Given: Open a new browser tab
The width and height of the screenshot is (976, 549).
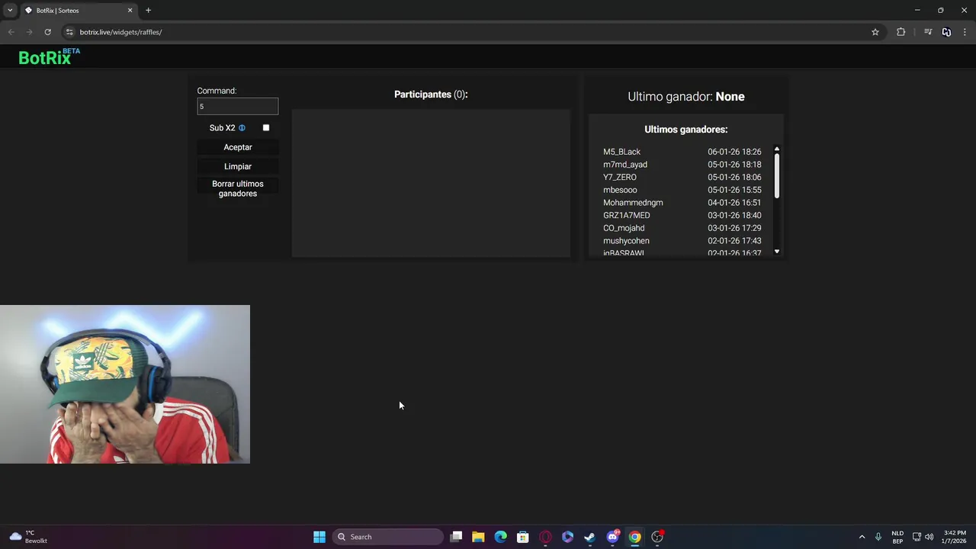Looking at the screenshot, I should coord(149,11).
